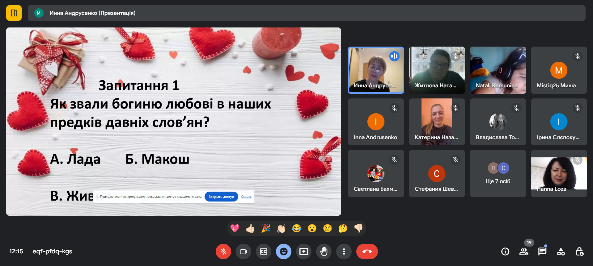Select Катерина's video thumbnail
The width and height of the screenshot is (593, 266).
click(437, 122)
